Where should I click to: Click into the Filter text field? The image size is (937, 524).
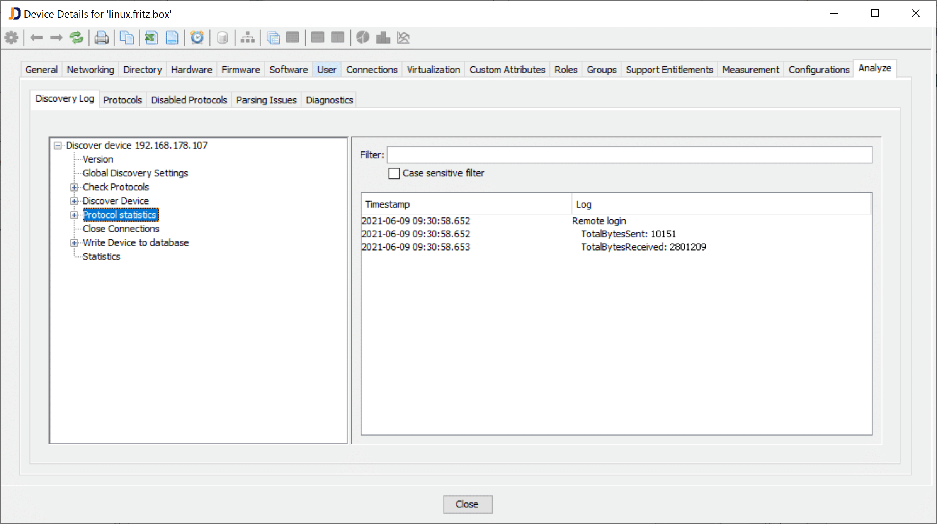tap(629, 155)
